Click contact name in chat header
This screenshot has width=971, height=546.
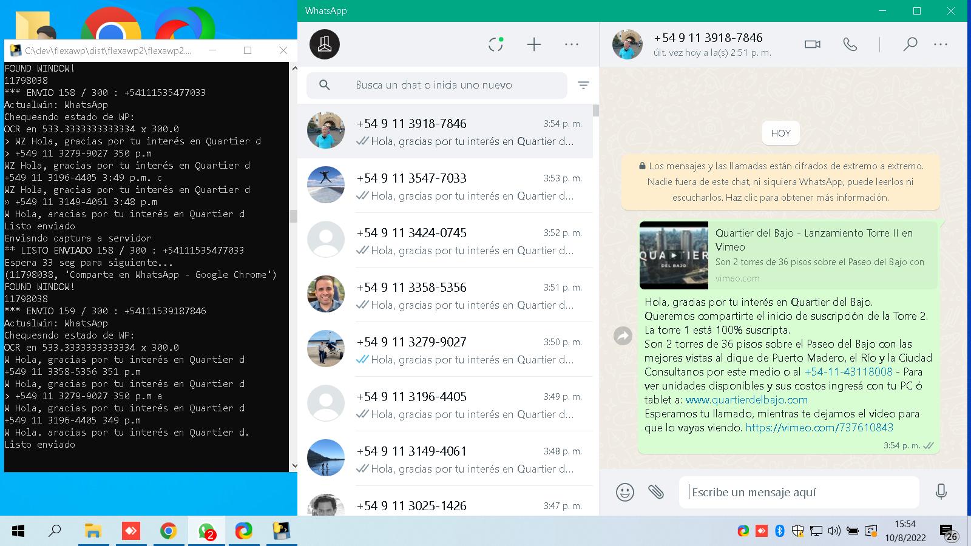[x=708, y=38]
